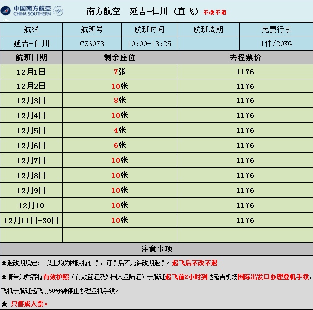Image resolution: width=313 pixels, height=310 pixels.
Task: Click the 10张 seats for 12月11日-30日
Action: point(120,220)
